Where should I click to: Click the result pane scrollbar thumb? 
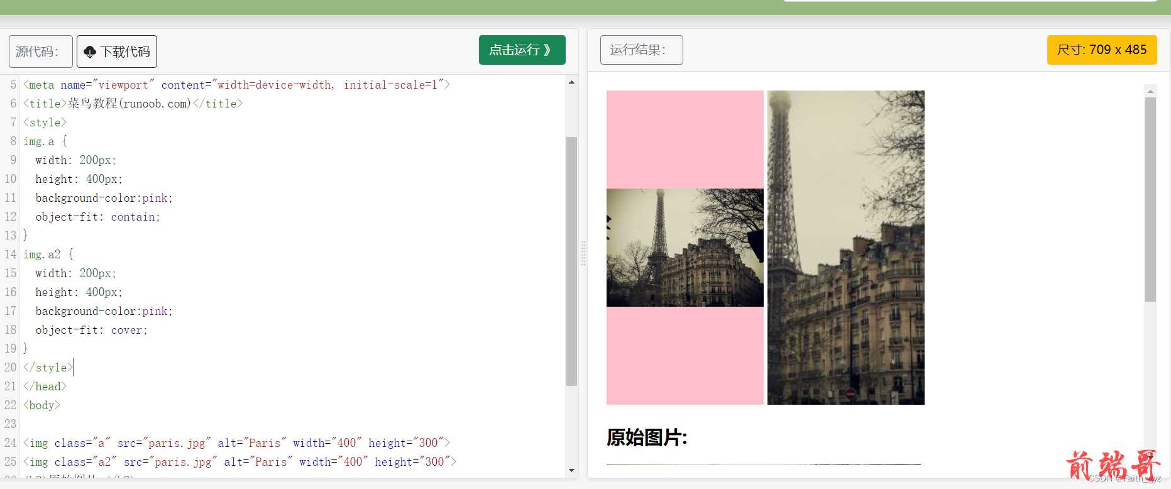(x=1150, y=199)
